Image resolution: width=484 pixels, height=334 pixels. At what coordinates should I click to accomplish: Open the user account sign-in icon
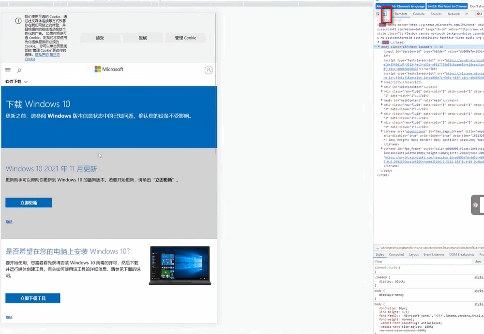[x=209, y=70]
